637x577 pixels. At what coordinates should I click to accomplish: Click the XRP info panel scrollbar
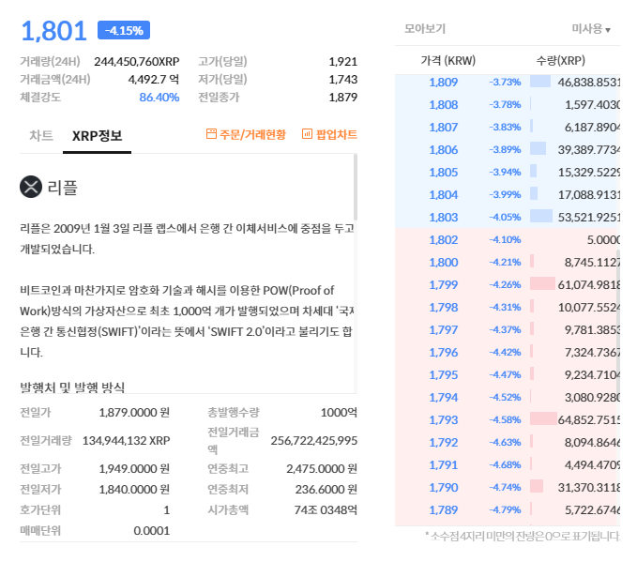(x=356, y=188)
